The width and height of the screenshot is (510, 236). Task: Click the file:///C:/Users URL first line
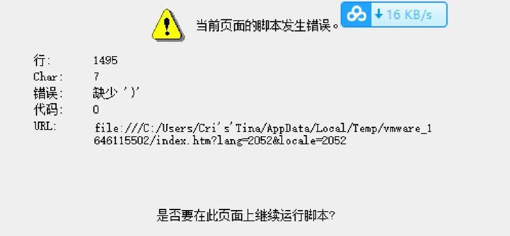click(x=263, y=129)
